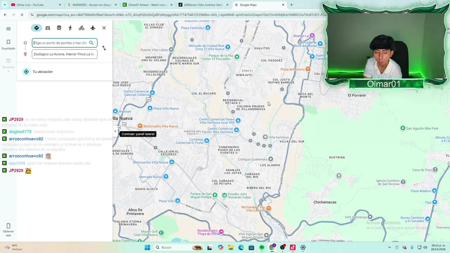
Task: Choose cycling as travel mode
Action: coord(82,28)
